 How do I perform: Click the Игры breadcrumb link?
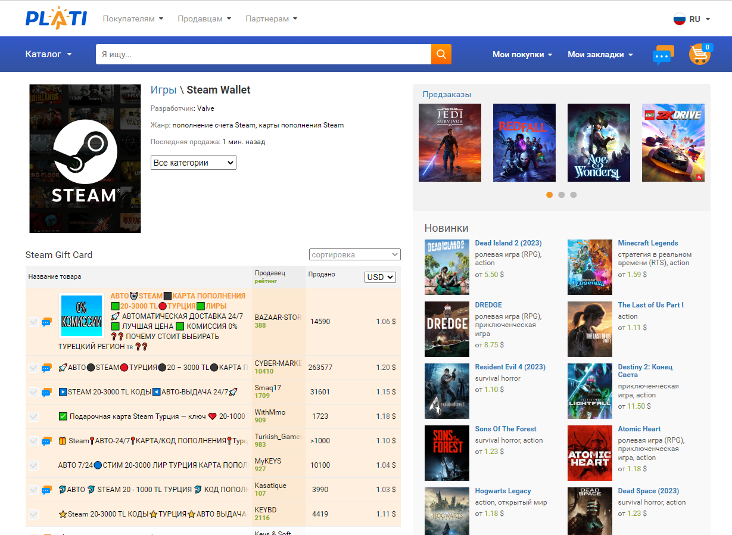point(164,90)
